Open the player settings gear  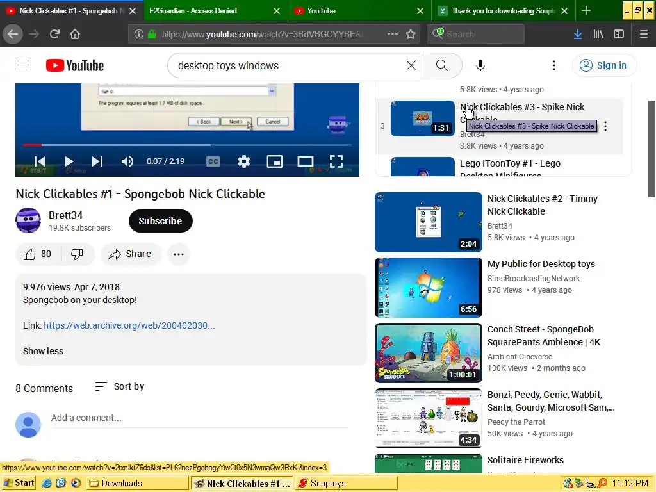click(244, 161)
